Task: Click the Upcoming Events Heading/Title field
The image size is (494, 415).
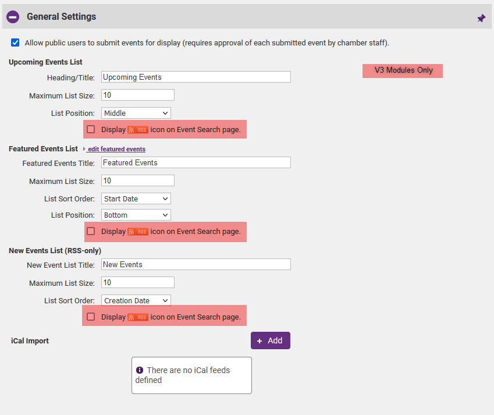Action: [x=196, y=77]
